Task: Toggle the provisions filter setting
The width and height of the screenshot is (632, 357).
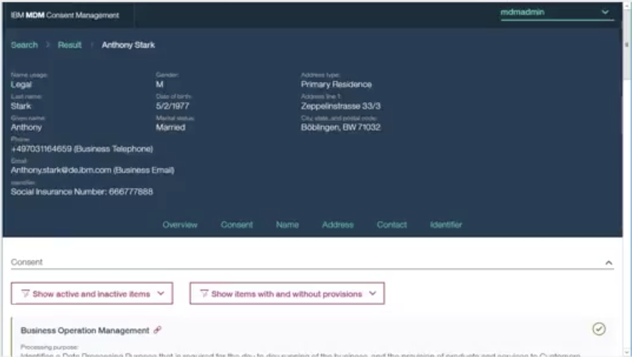Action: pyautogui.click(x=286, y=293)
